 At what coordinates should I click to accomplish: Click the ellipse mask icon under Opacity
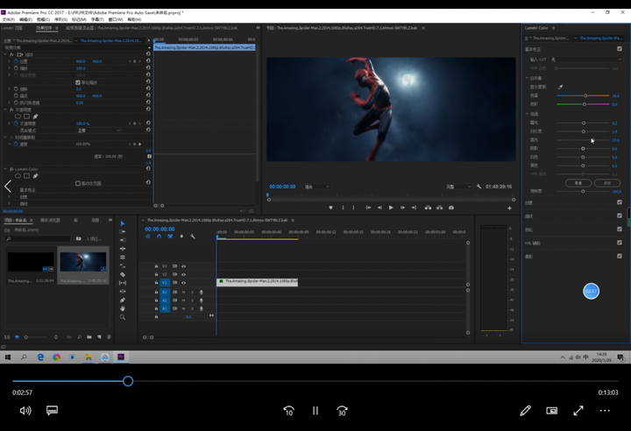(18, 117)
